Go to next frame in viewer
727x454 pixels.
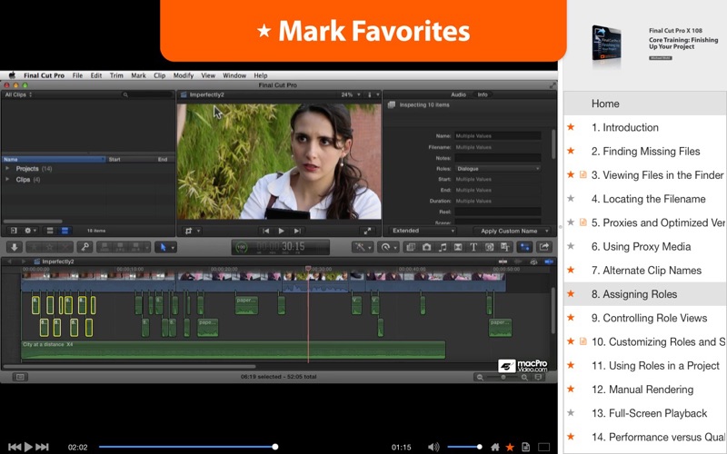[x=297, y=231]
